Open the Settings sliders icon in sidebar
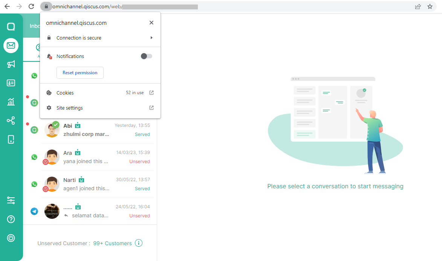The width and height of the screenshot is (442, 261). [11, 200]
